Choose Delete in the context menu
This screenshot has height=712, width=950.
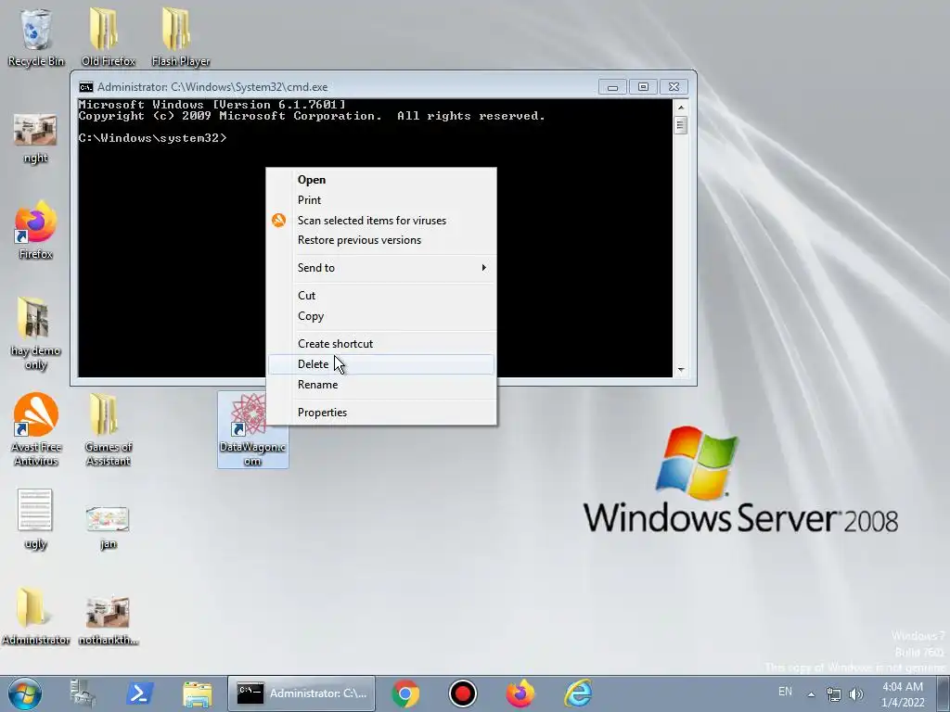[x=381, y=364]
